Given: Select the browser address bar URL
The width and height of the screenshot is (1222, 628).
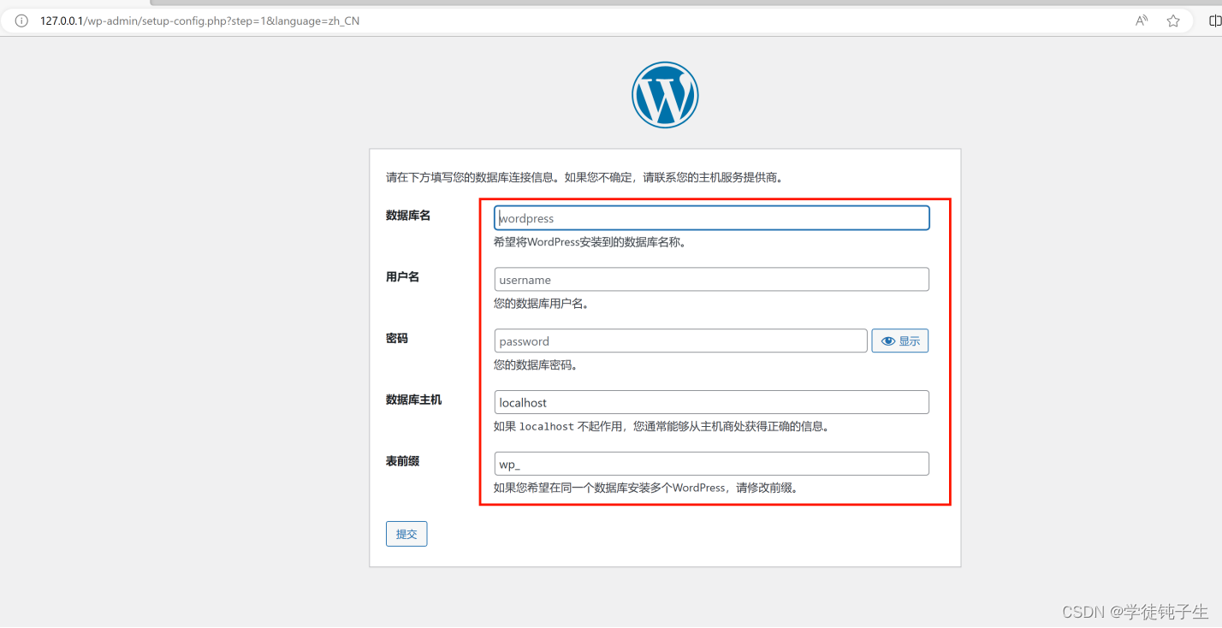Looking at the screenshot, I should pyautogui.click(x=199, y=21).
